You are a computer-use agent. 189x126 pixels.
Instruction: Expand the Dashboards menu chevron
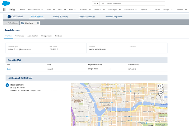(136, 10)
